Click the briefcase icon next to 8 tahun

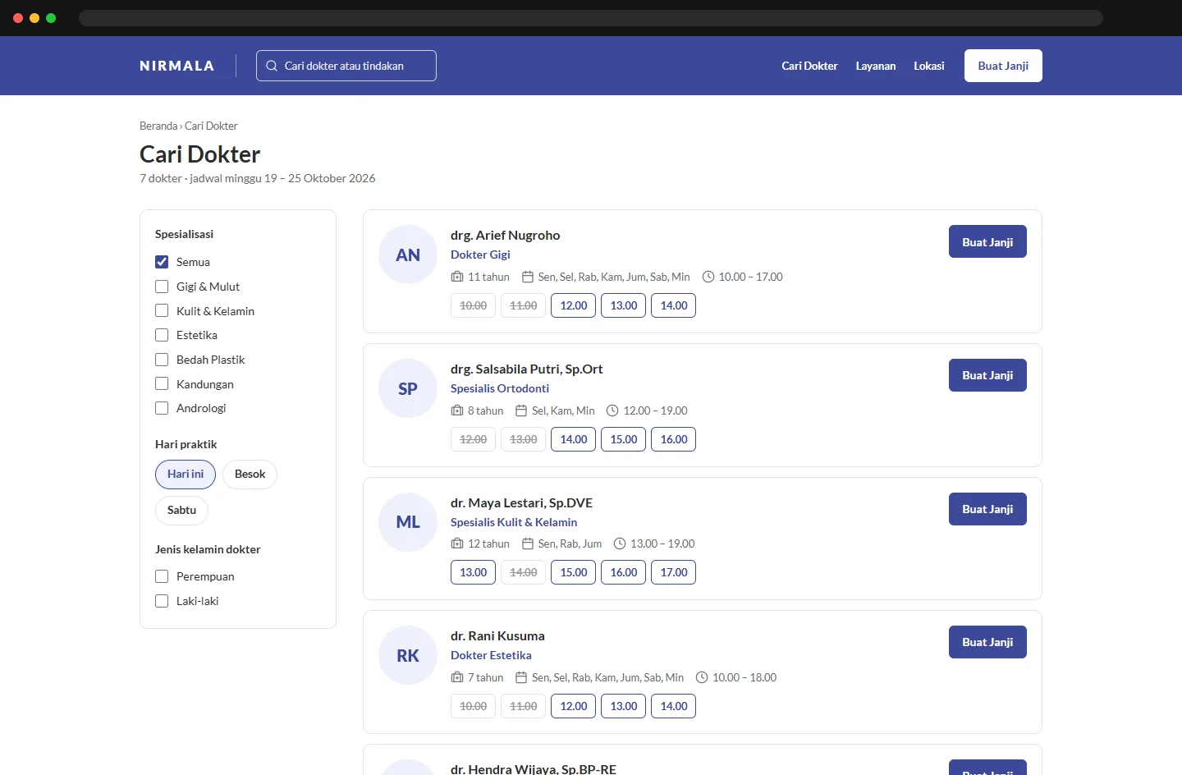click(x=457, y=410)
